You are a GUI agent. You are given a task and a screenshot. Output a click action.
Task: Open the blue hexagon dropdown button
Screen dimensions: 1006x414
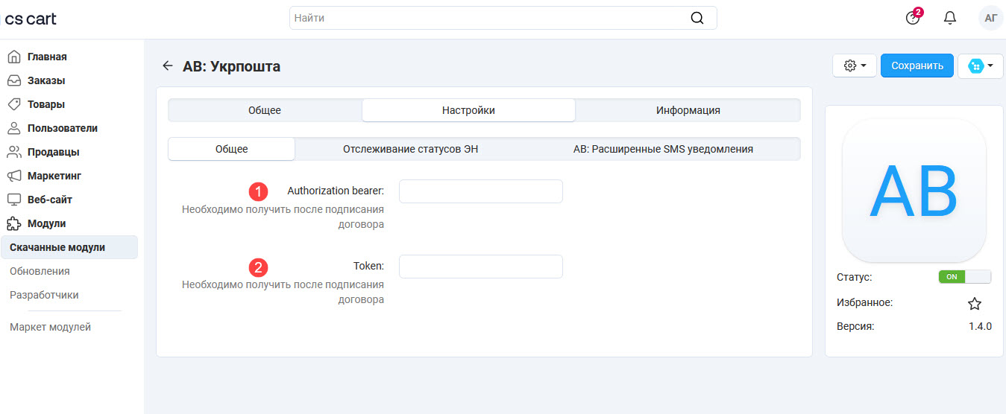980,66
